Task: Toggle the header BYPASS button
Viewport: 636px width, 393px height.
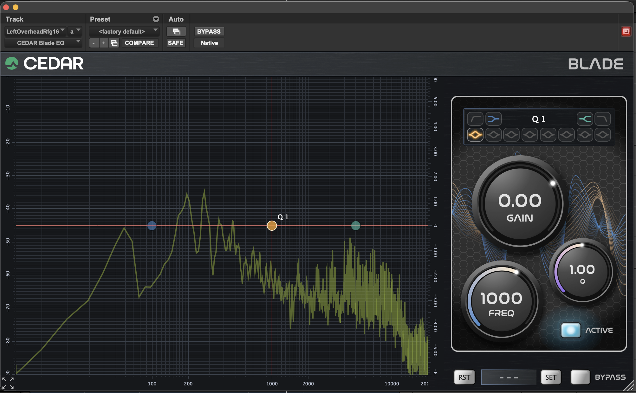Action: coord(209,31)
